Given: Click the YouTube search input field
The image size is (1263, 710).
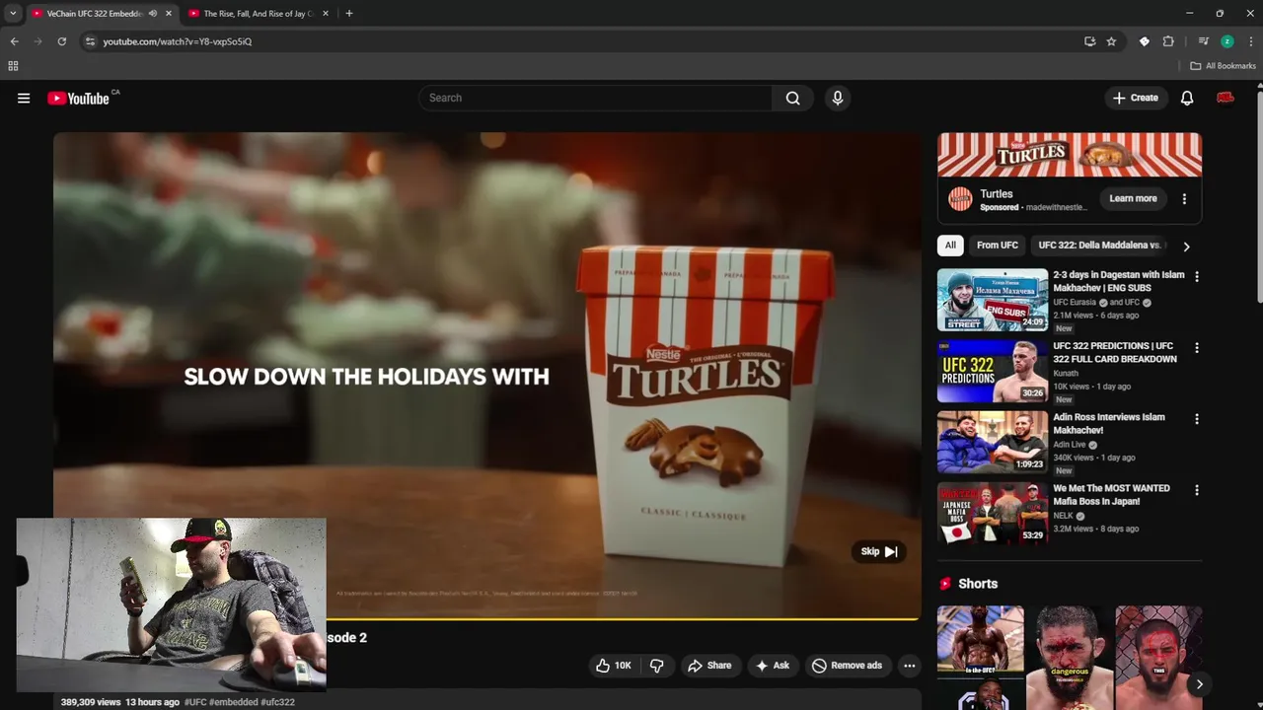Looking at the screenshot, I should [x=595, y=98].
